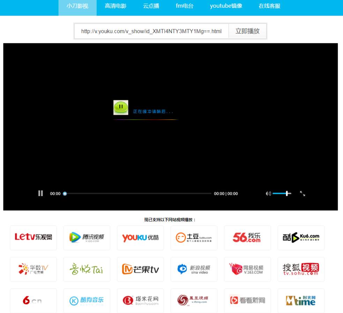
Task: Click the video progress track
Action: pyautogui.click(x=138, y=194)
